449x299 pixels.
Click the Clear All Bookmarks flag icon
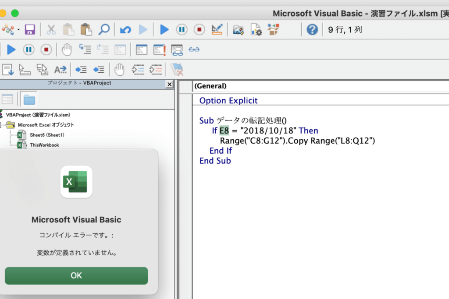click(177, 69)
